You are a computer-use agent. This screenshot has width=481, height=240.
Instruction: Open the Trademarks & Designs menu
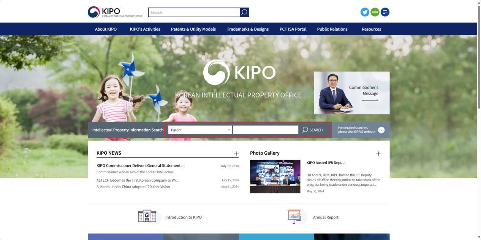click(248, 29)
